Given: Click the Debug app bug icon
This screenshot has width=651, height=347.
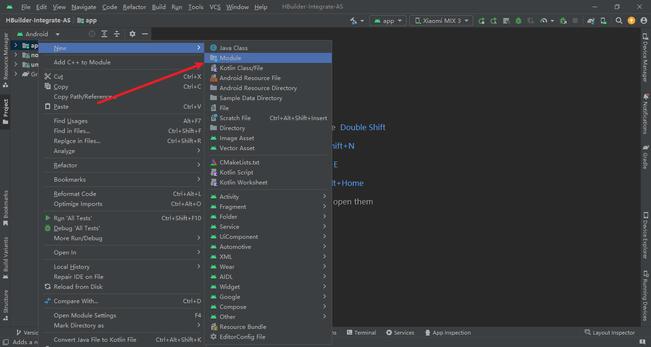Looking at the screenshot, I should pos(518,21).
